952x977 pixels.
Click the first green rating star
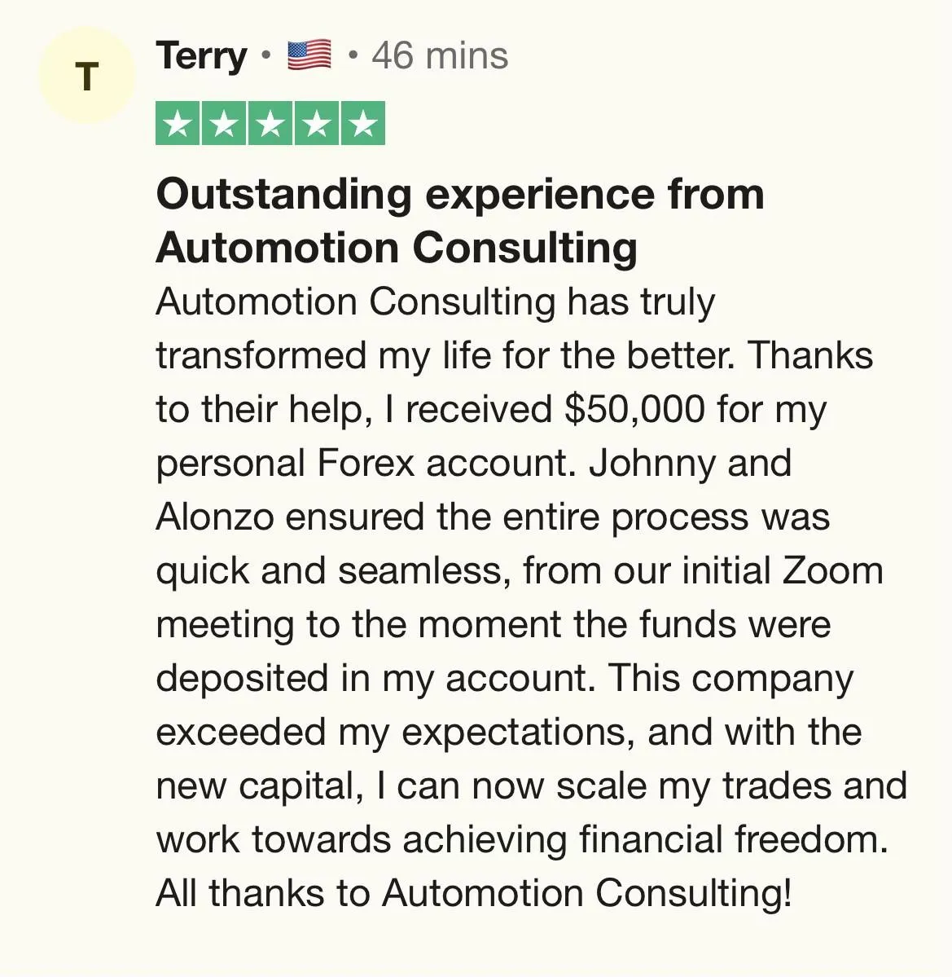point(178,123)
